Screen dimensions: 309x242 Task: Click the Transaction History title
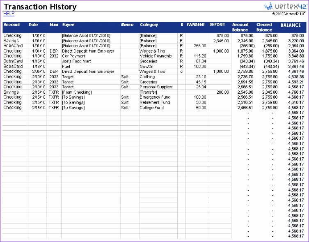(x=40, y=7)
